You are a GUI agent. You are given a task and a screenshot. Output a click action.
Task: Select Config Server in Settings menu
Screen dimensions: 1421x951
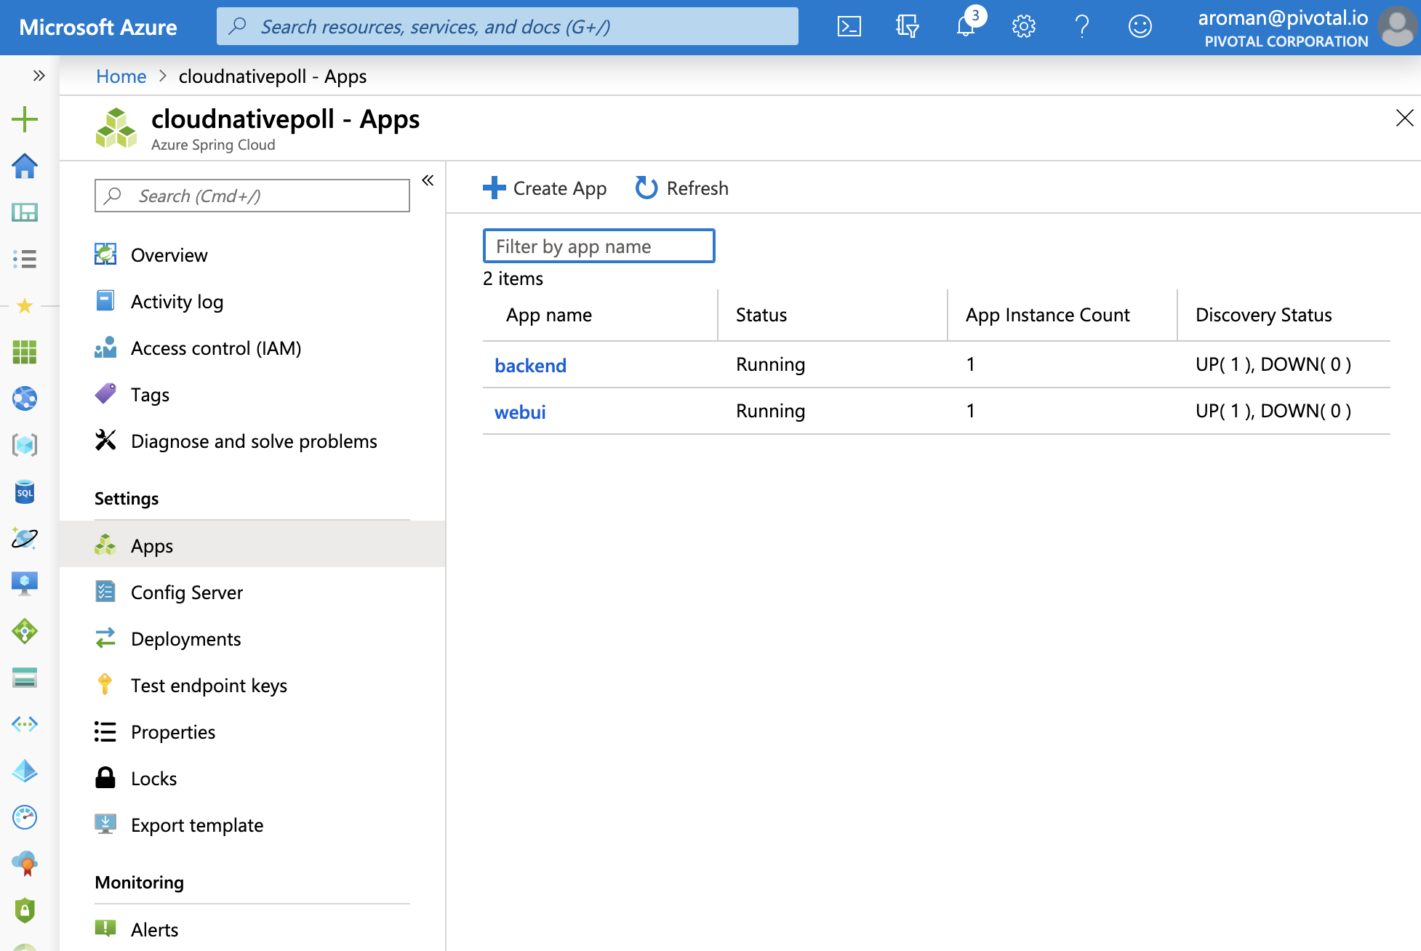click(187, 593)
